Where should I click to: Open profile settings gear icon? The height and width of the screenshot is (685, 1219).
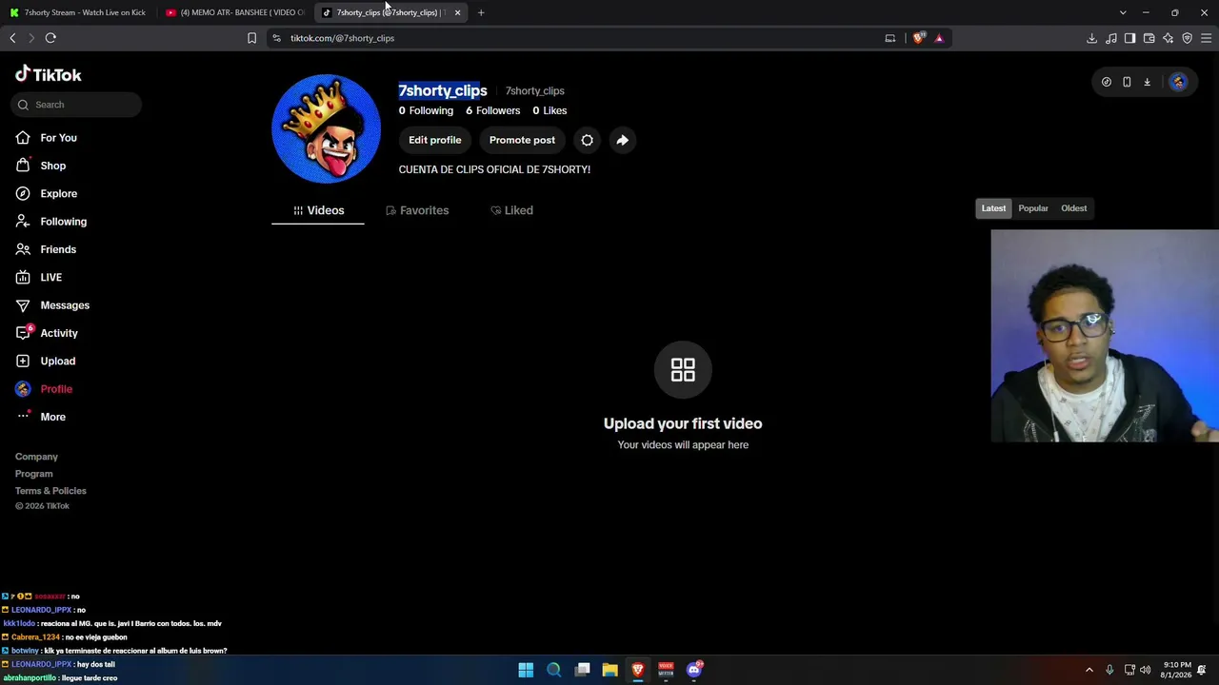[587, 140]
